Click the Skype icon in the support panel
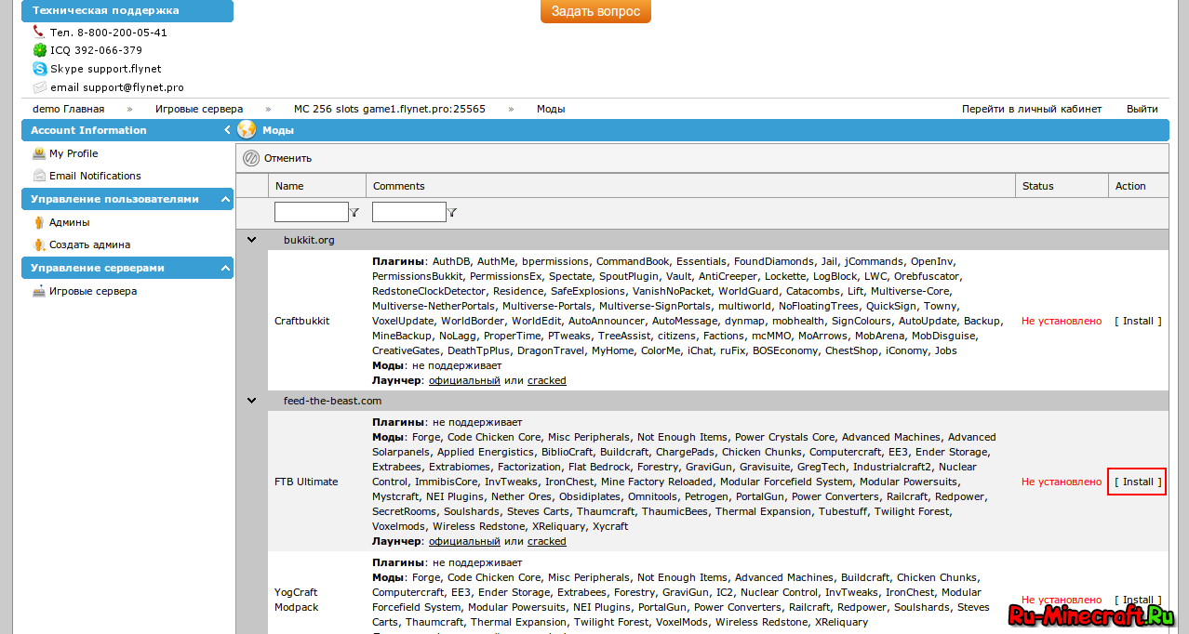 pos(39,69)
